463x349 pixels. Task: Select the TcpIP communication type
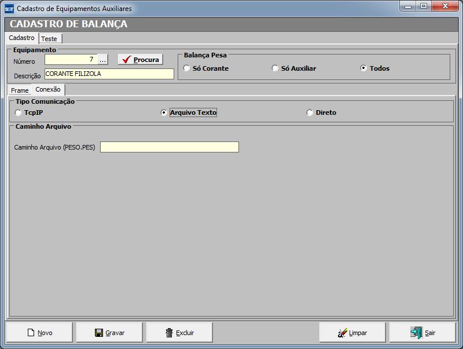click(x=19, y=112)
